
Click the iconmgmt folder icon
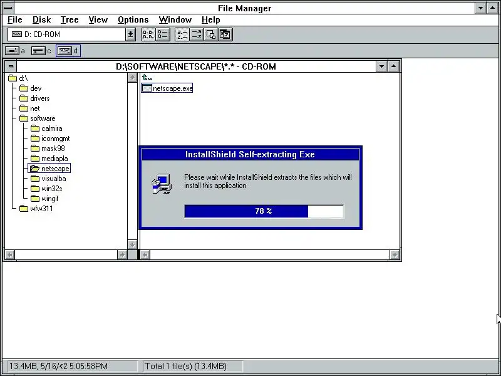click(35, 138)
